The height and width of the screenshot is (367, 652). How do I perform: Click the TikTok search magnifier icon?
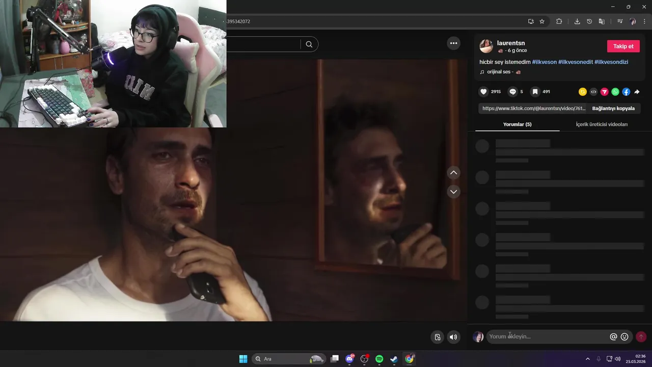(x=309, y=44)
